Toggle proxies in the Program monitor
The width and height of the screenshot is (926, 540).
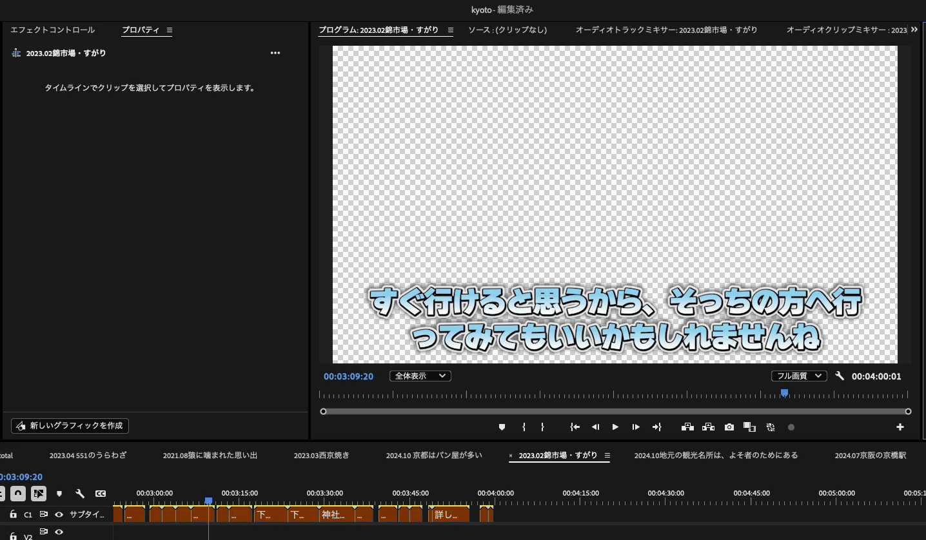pyautogui.click(x=770, y=427)
